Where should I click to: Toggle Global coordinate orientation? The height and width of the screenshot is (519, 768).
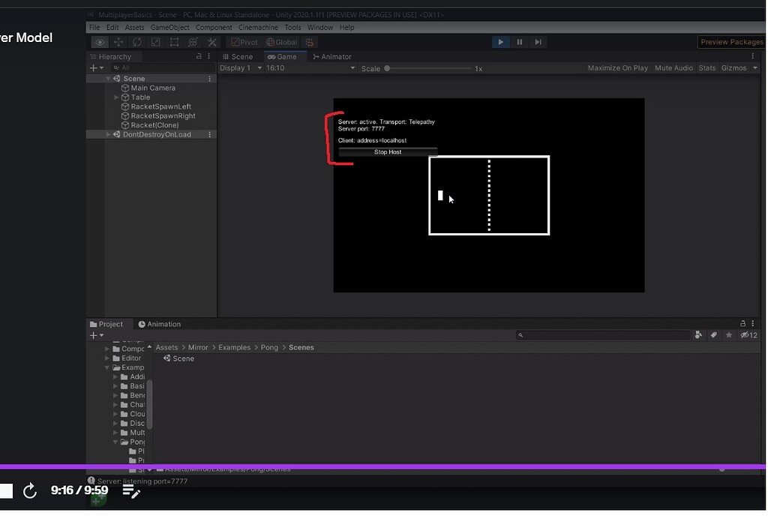click(x=281, y=41)
